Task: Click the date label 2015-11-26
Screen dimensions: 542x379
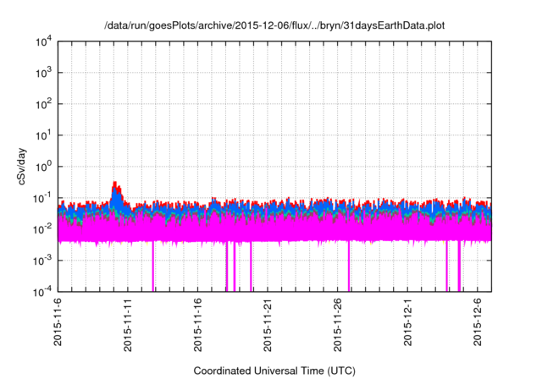Action: [337, 325]
